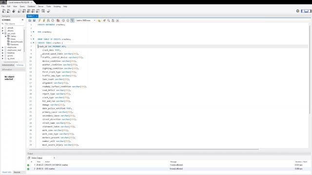Click the invisible characters toolbar icon

pyautogui.click(x=113, y=20)
